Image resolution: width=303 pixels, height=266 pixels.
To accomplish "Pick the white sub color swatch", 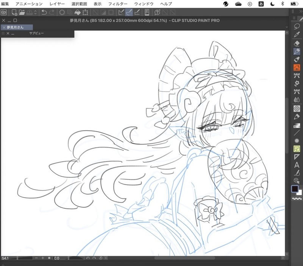I will [x=300, y=193].
